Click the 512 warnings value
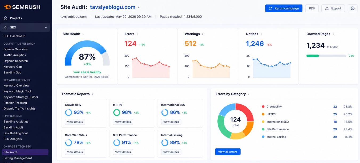The width and height of the screenshot is (360, 163). click(191, 44)
